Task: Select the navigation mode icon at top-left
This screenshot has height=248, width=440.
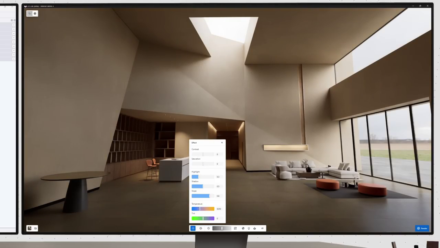Action: tap(30, 13)
